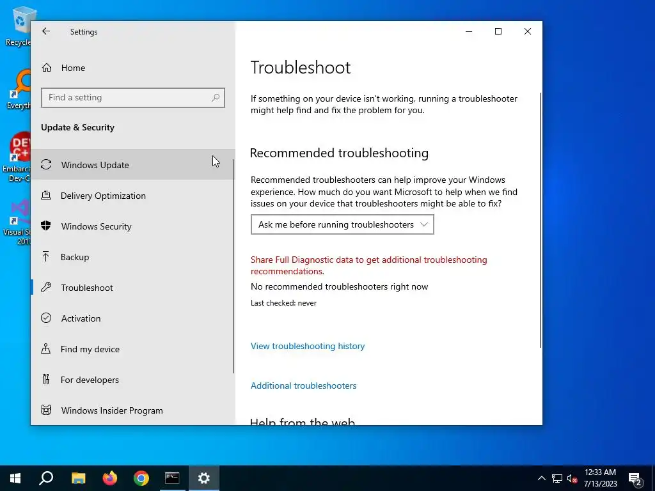
Task: Open Delivery Optimization section
Action: 132,196
